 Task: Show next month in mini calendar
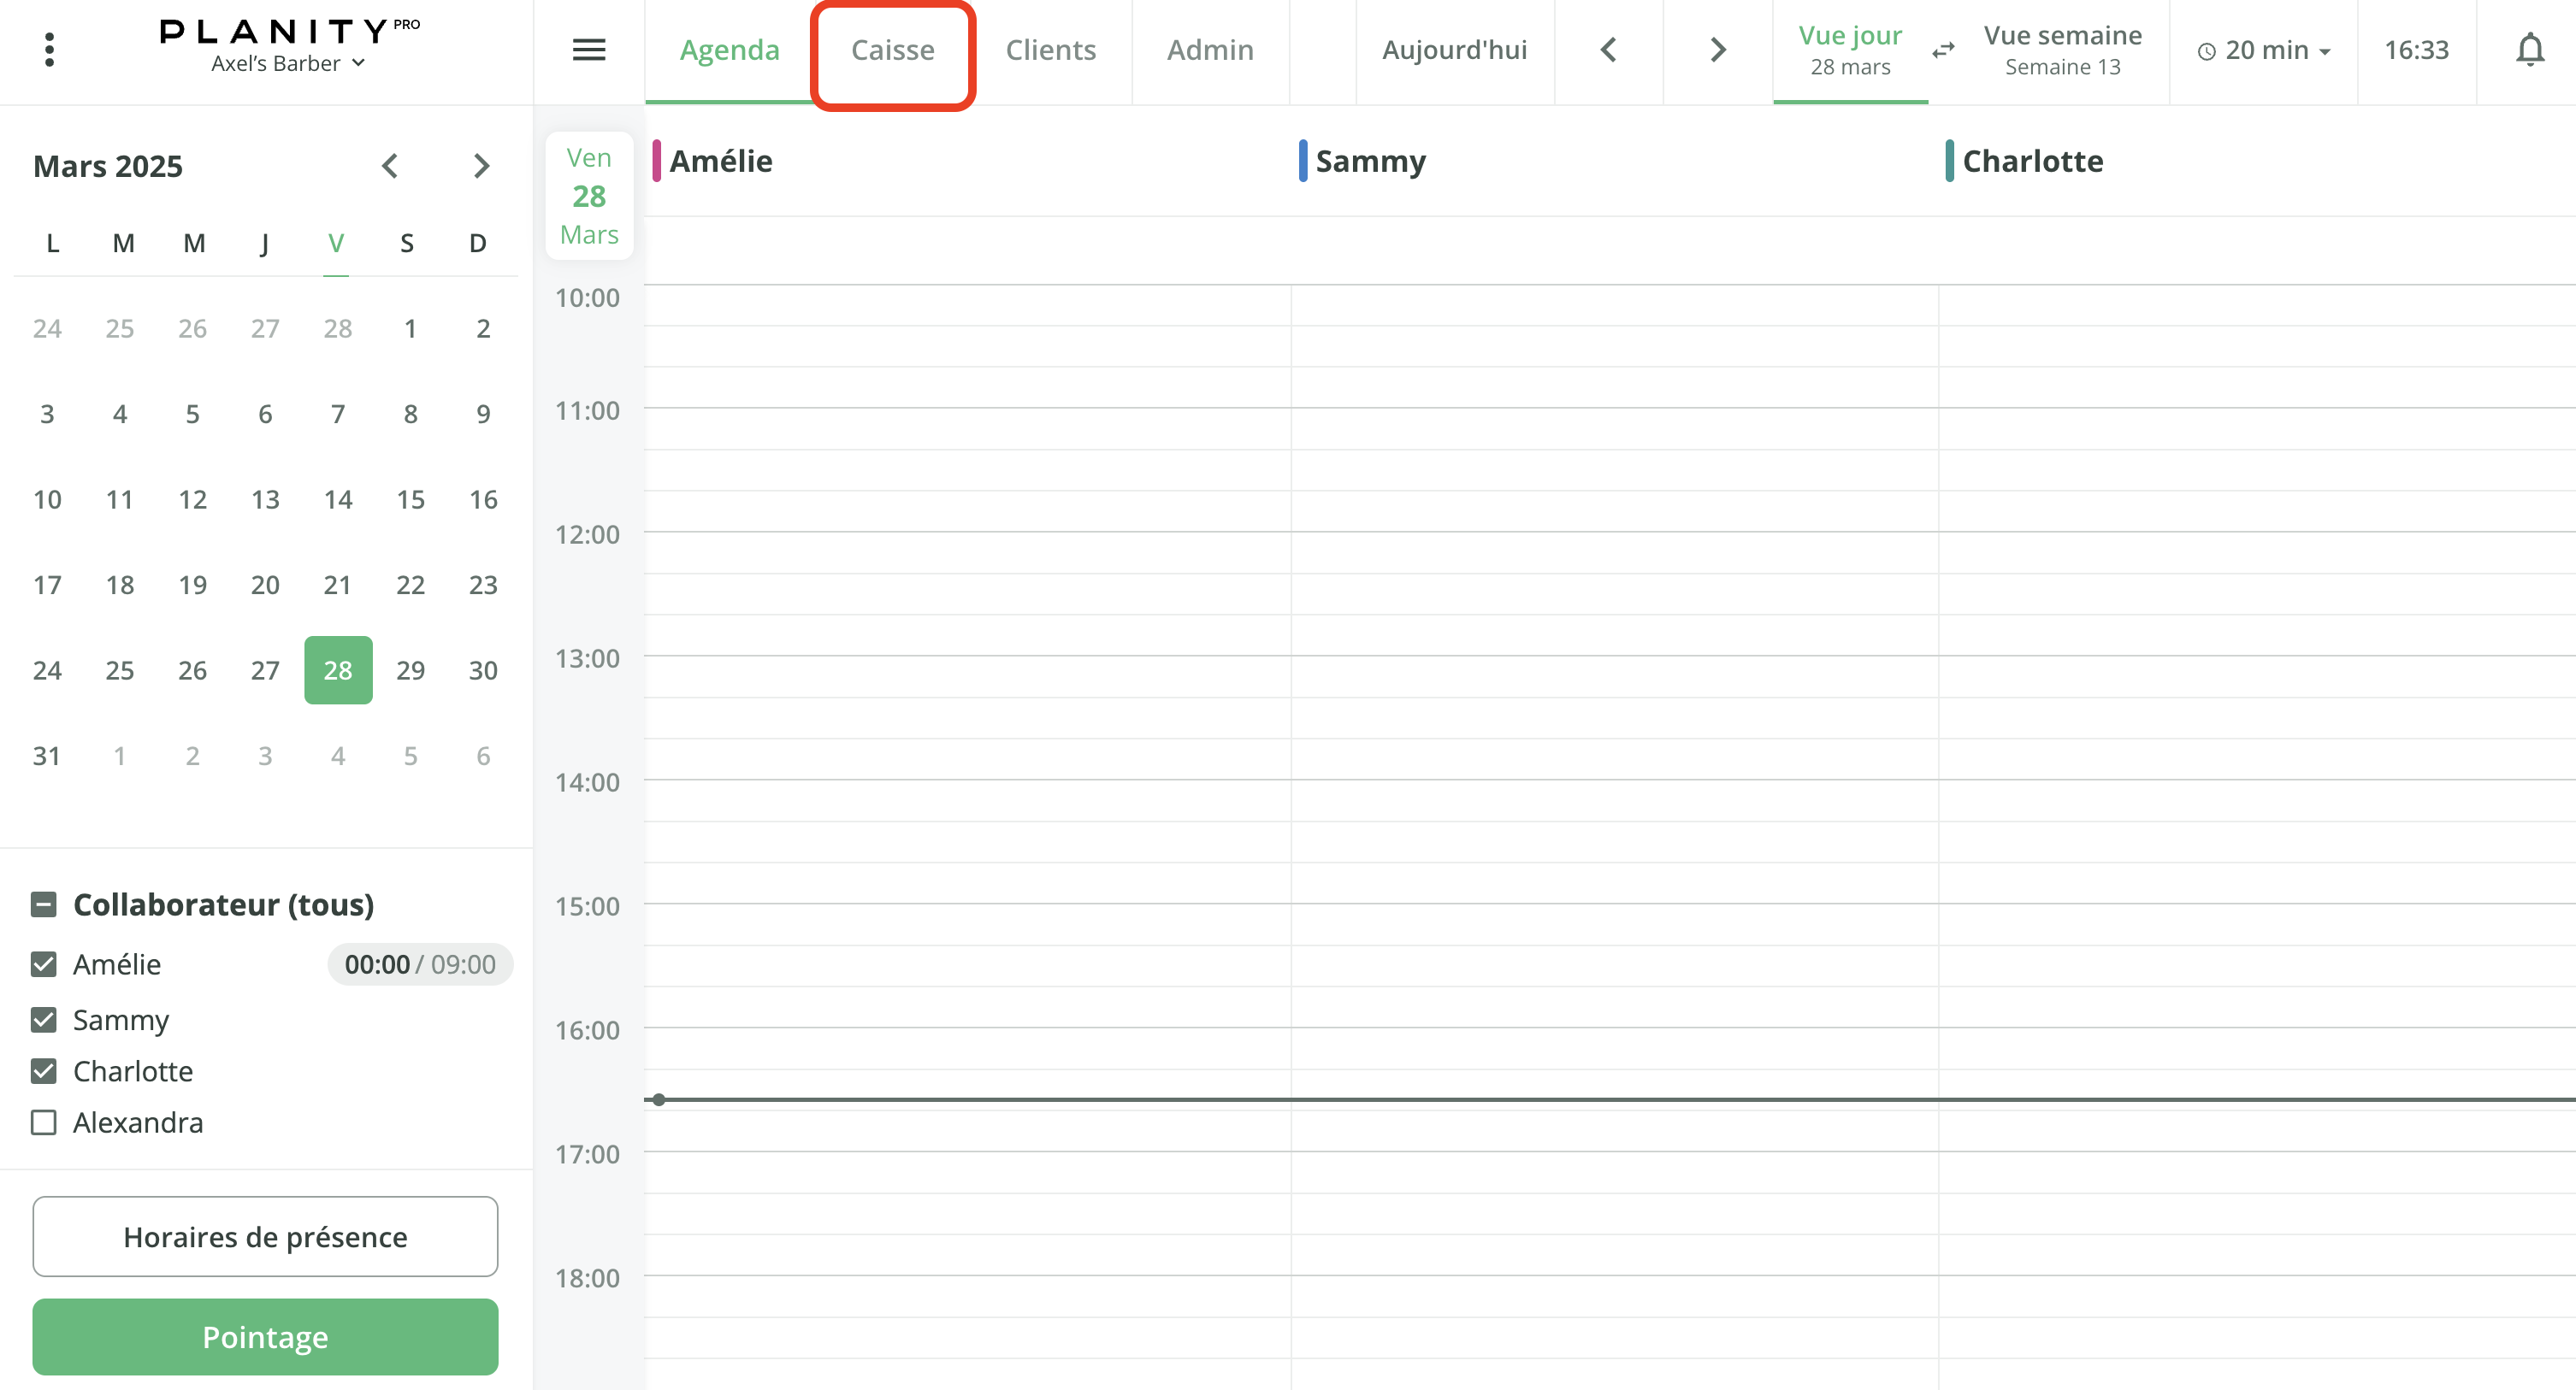[x=481, y=165]
